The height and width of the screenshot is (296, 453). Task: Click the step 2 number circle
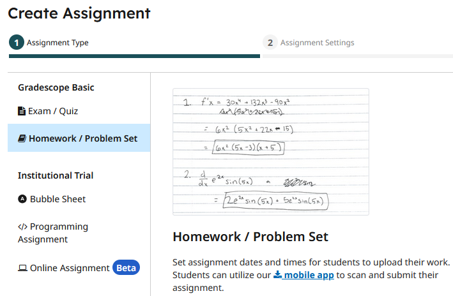(x=270, y=43)
